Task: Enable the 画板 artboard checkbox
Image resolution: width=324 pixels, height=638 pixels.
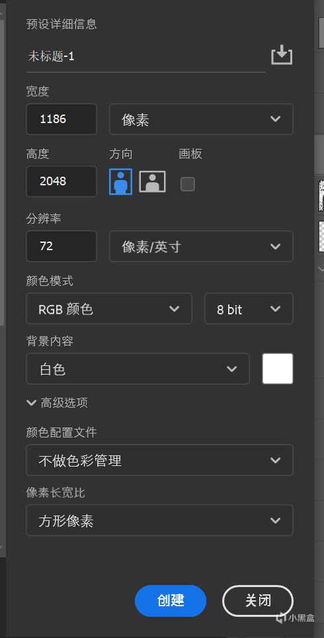Action: [187, 184]
